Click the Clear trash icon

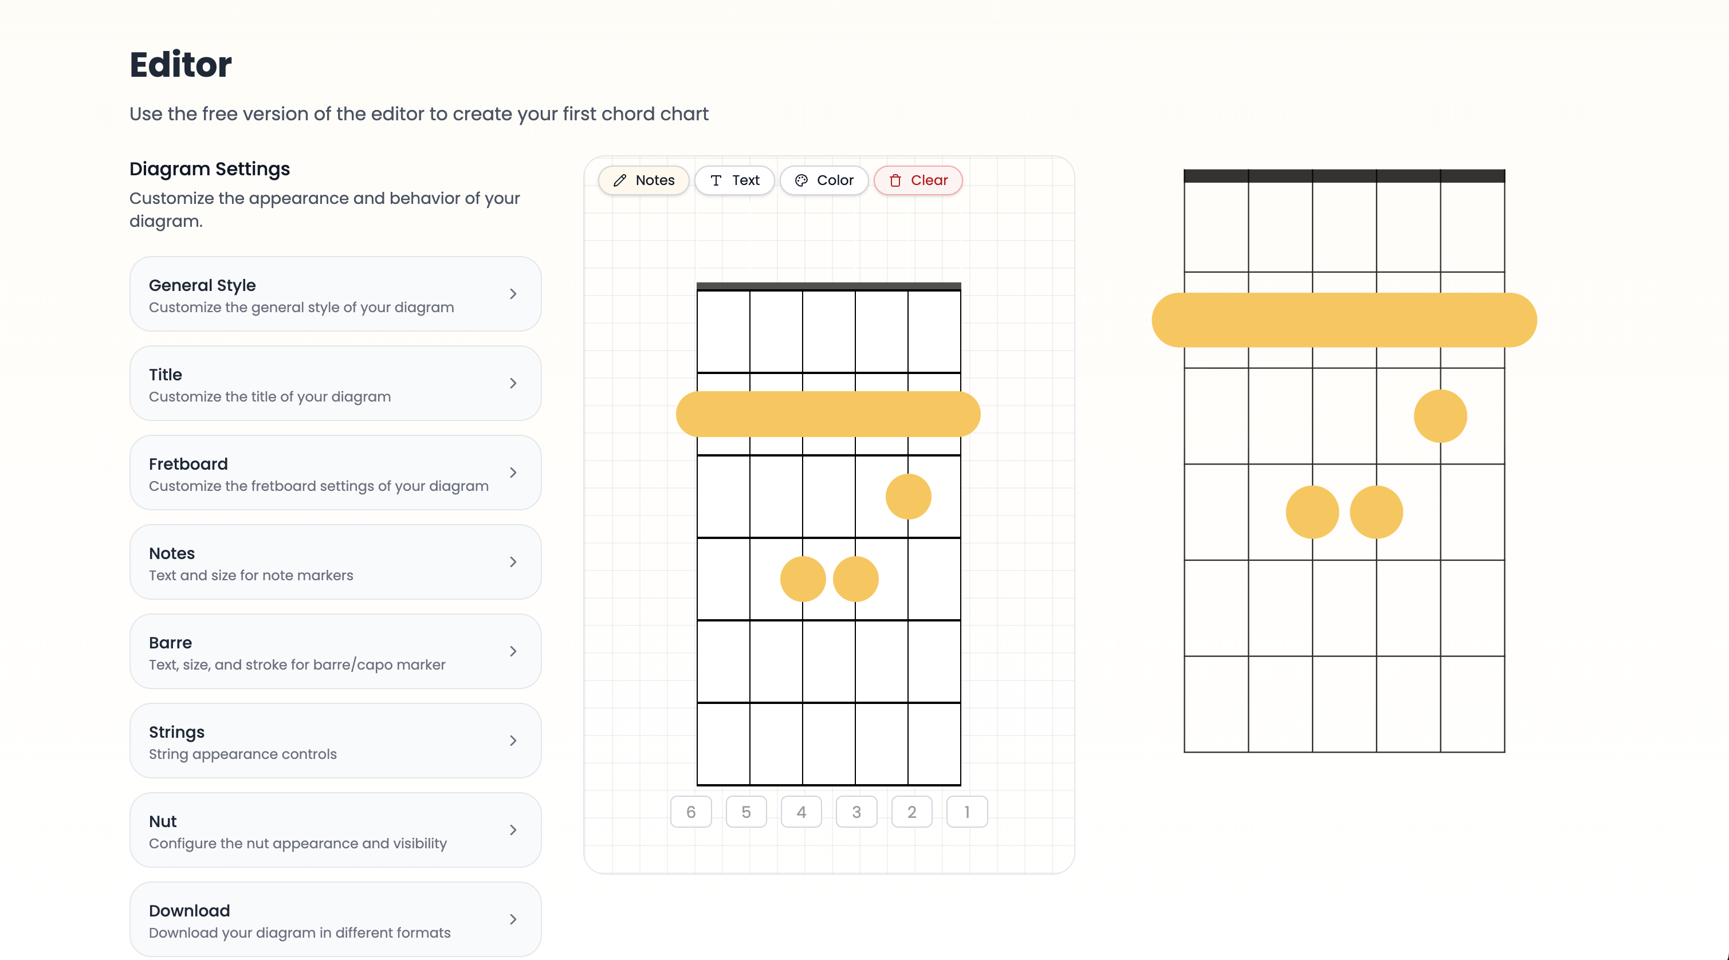(896, 180)
